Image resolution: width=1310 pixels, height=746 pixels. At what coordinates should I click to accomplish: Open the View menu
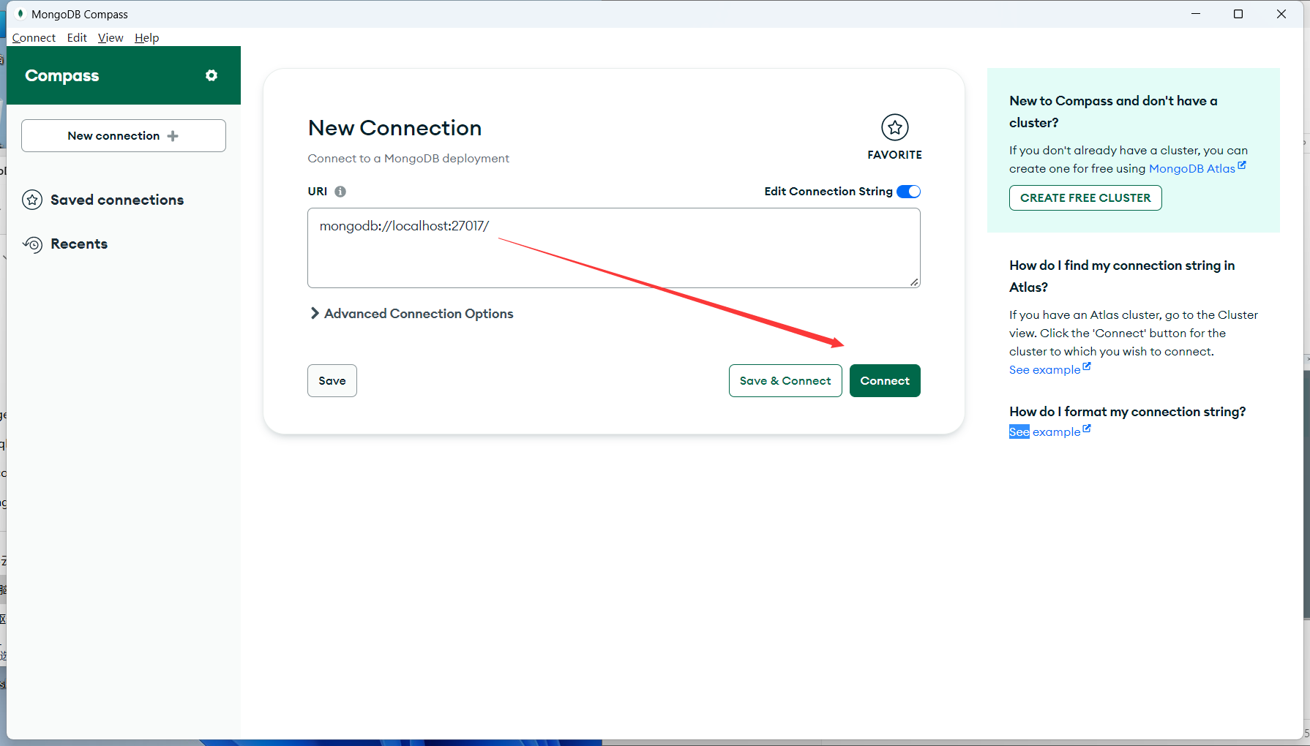coord(111,38)
